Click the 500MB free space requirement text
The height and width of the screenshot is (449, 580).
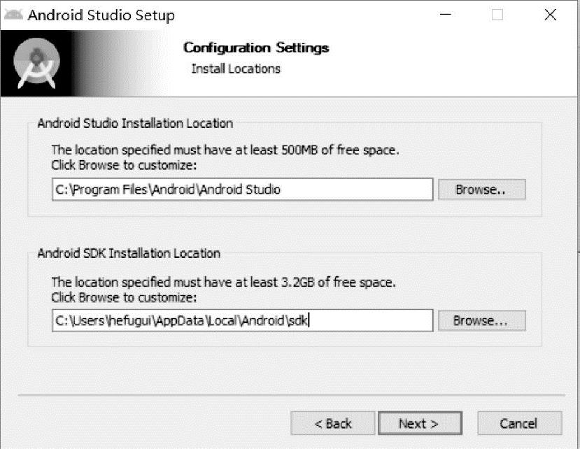pyautogui.click(x=225, y=150)
